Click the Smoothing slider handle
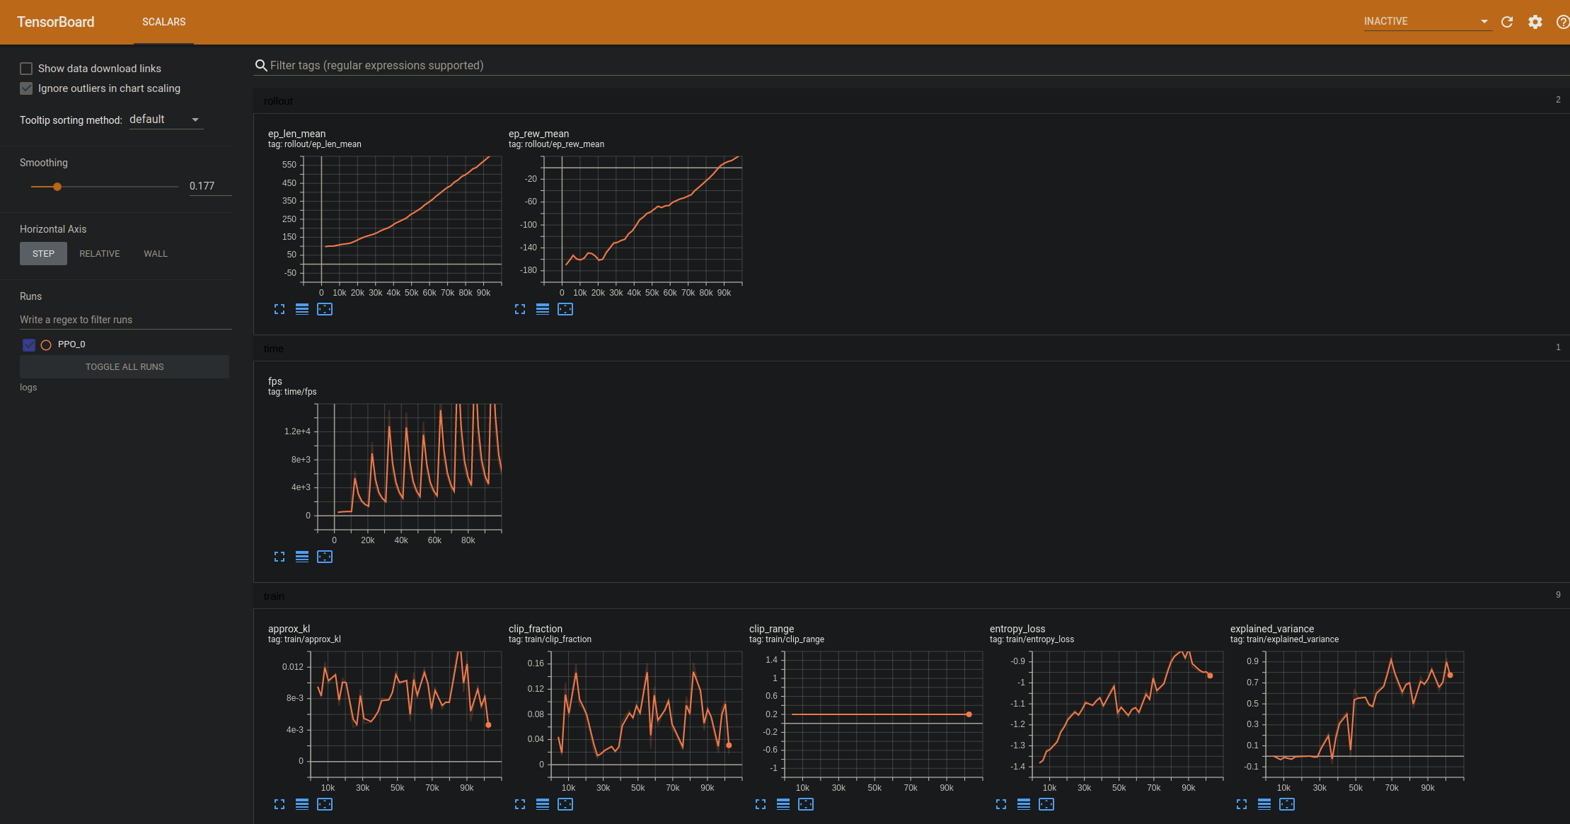This screenshot has width=1570, height=824. 57,187
